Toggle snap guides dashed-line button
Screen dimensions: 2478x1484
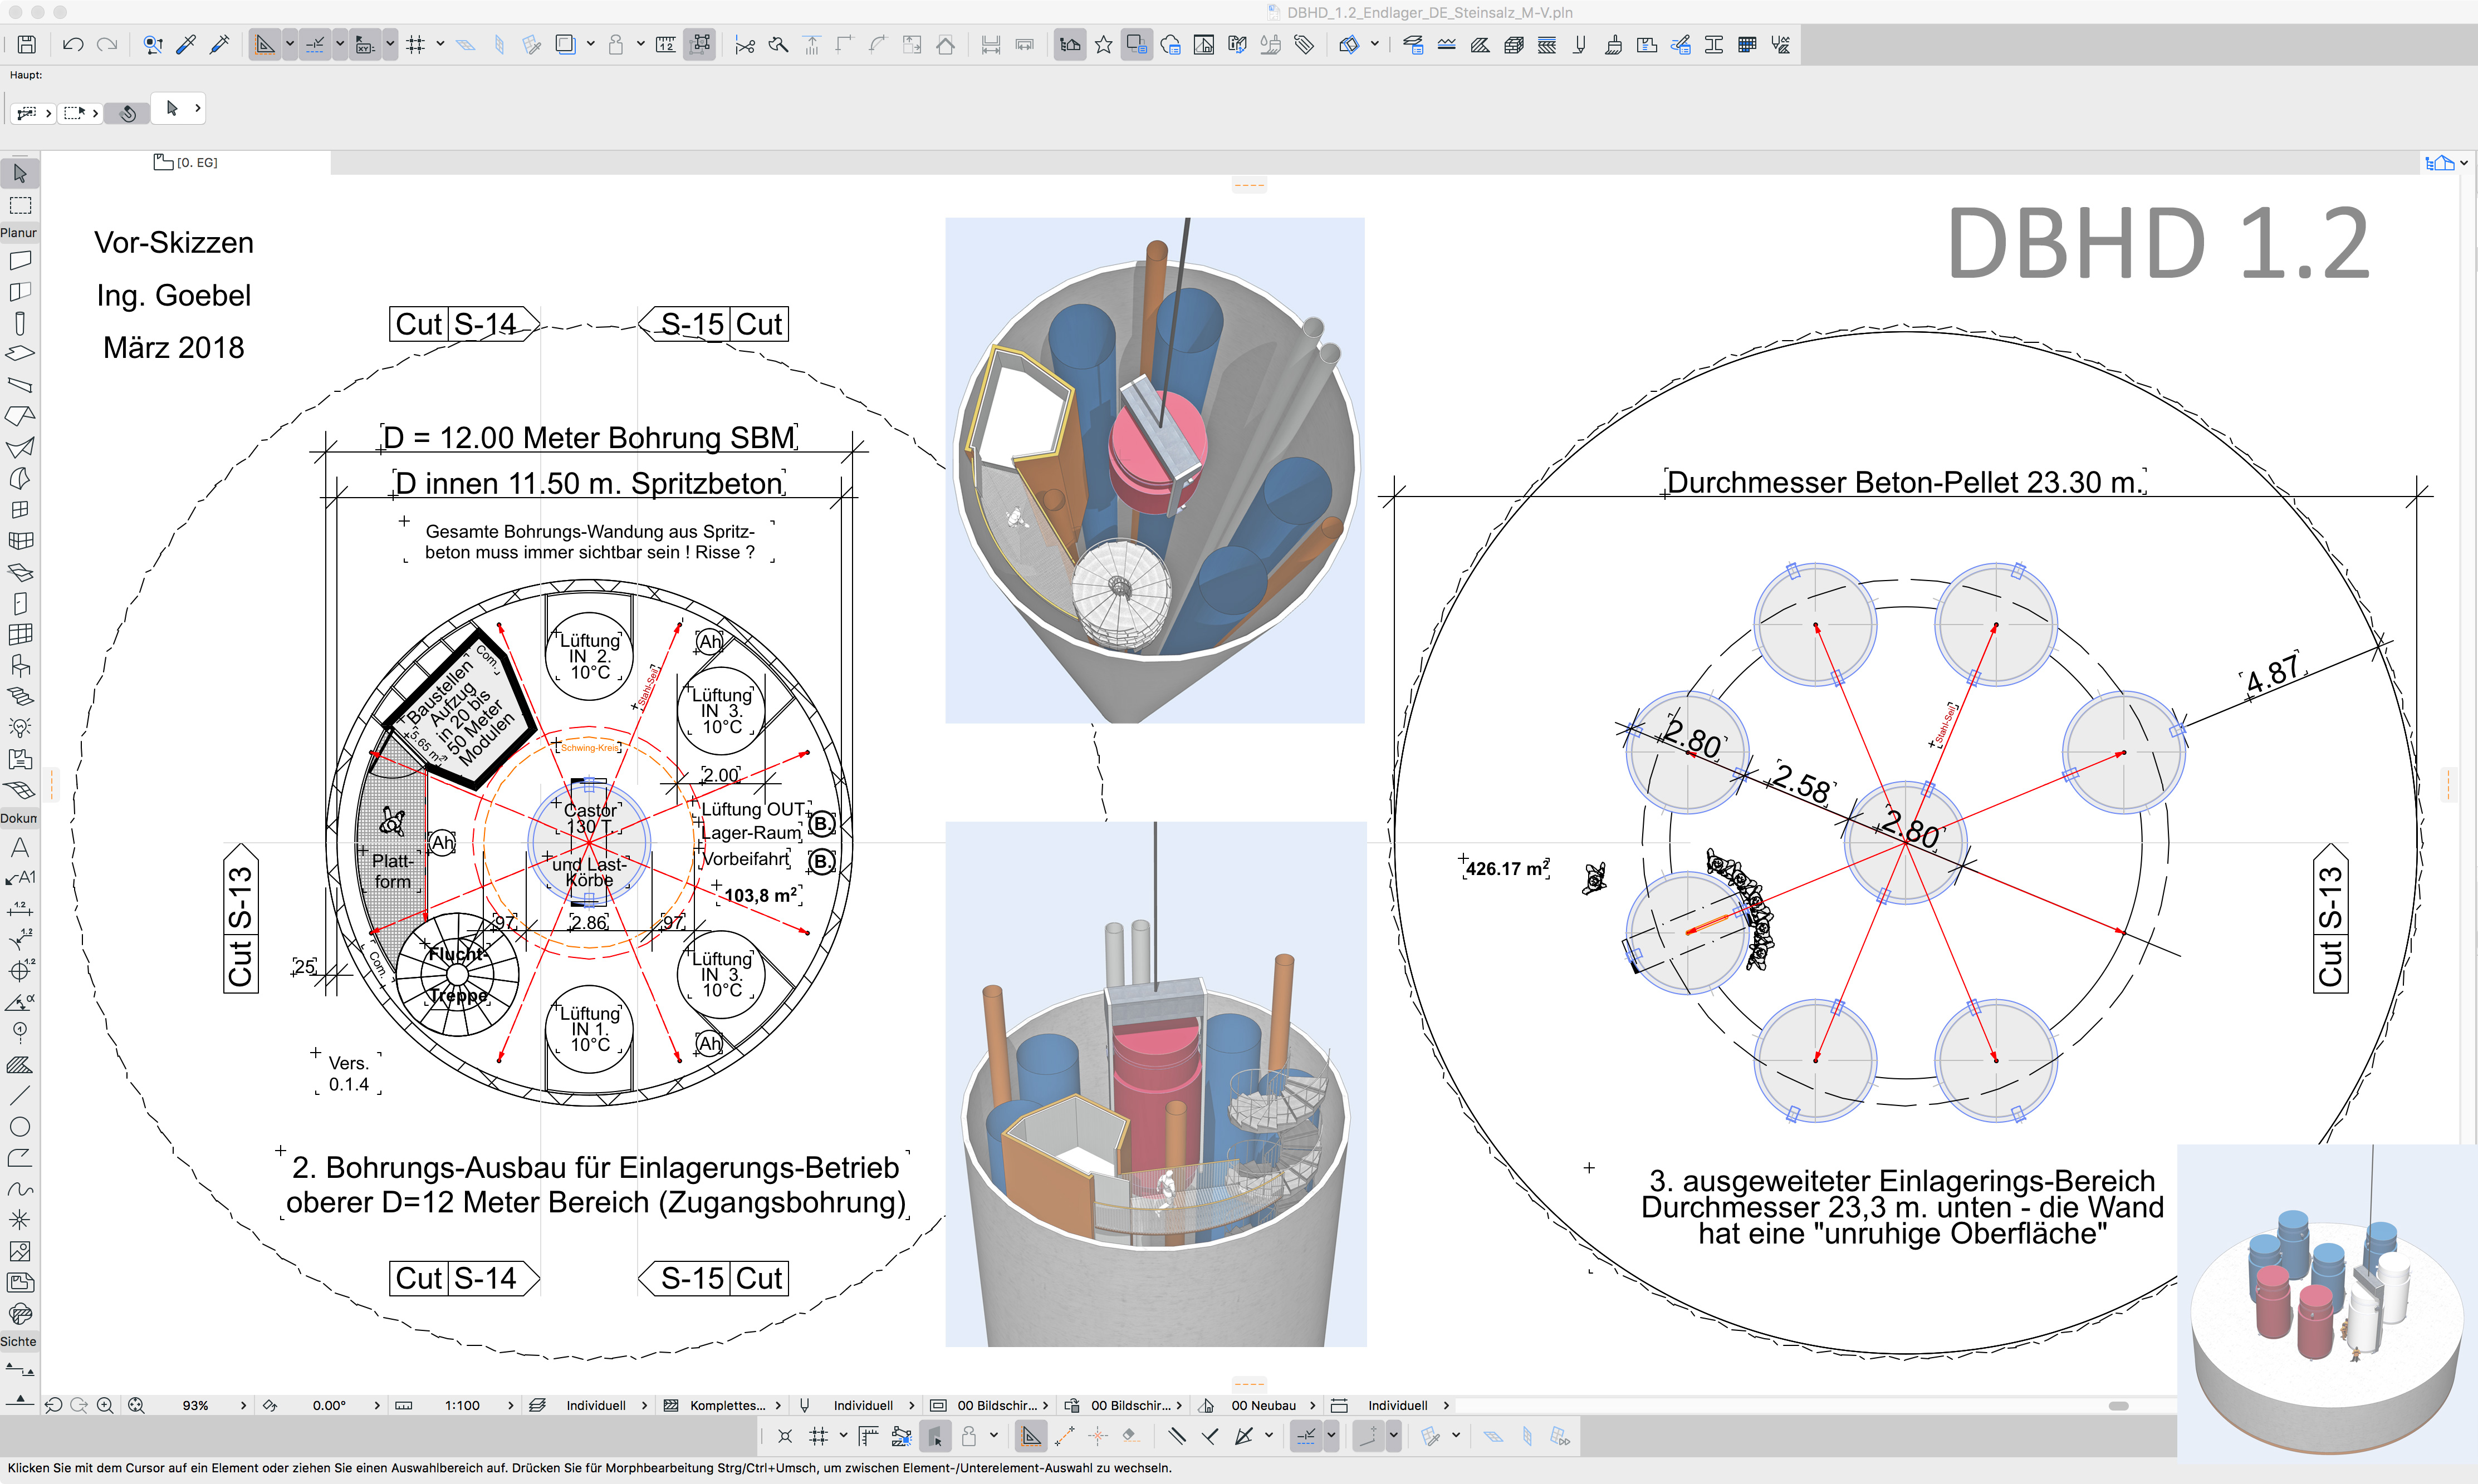314,44
